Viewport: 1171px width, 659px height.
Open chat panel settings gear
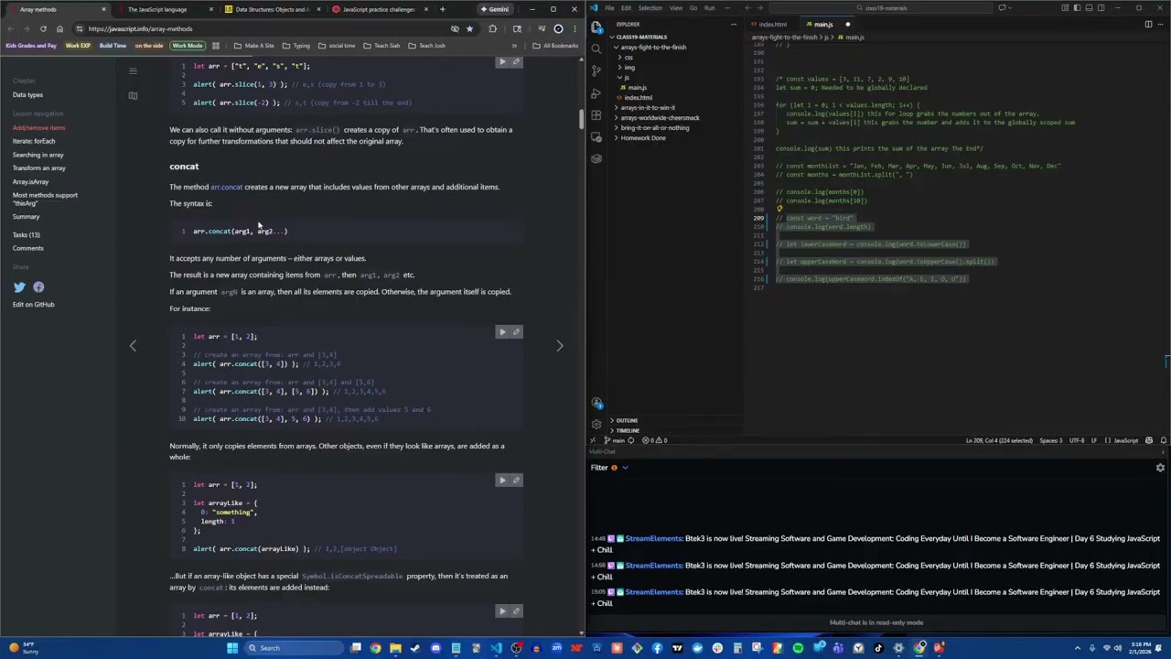(x=1160, y=468)
